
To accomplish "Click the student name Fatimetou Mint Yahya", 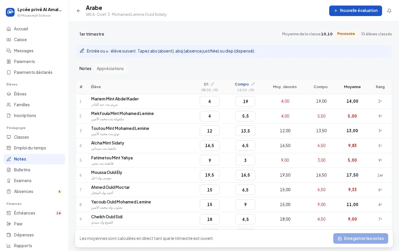I will [112, 158].
